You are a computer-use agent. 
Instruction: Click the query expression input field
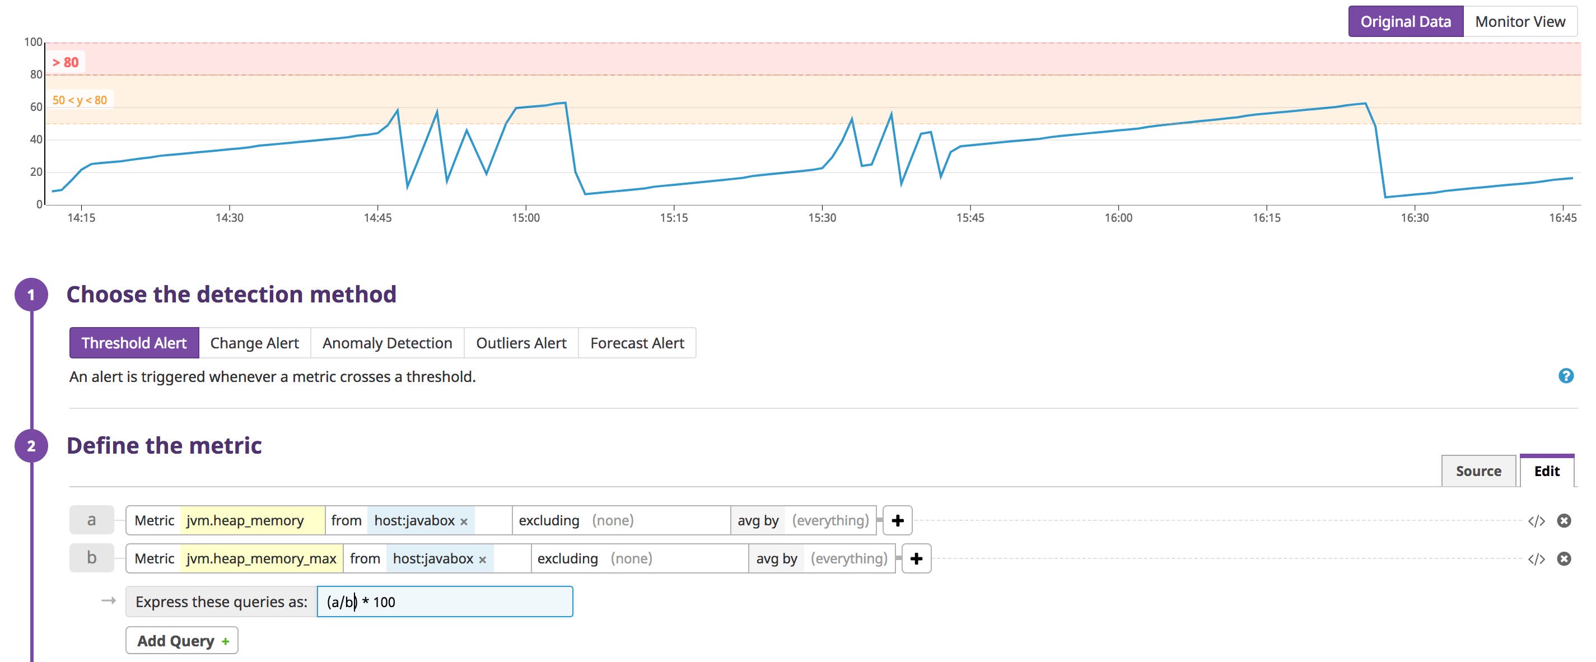(444, 600)
